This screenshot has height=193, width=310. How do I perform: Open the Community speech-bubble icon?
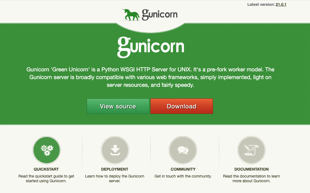tap(183, 150)
